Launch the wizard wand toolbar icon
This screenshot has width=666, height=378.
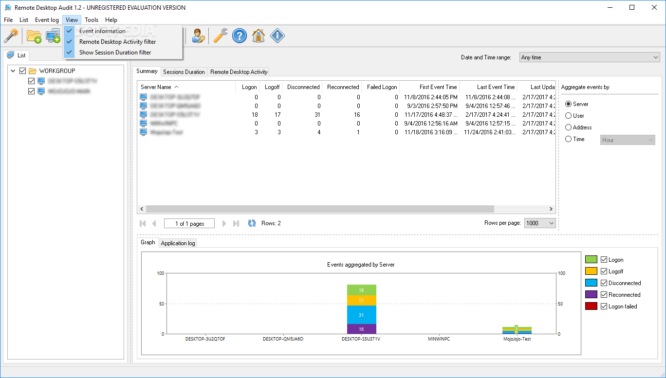(x=11, y=36)
